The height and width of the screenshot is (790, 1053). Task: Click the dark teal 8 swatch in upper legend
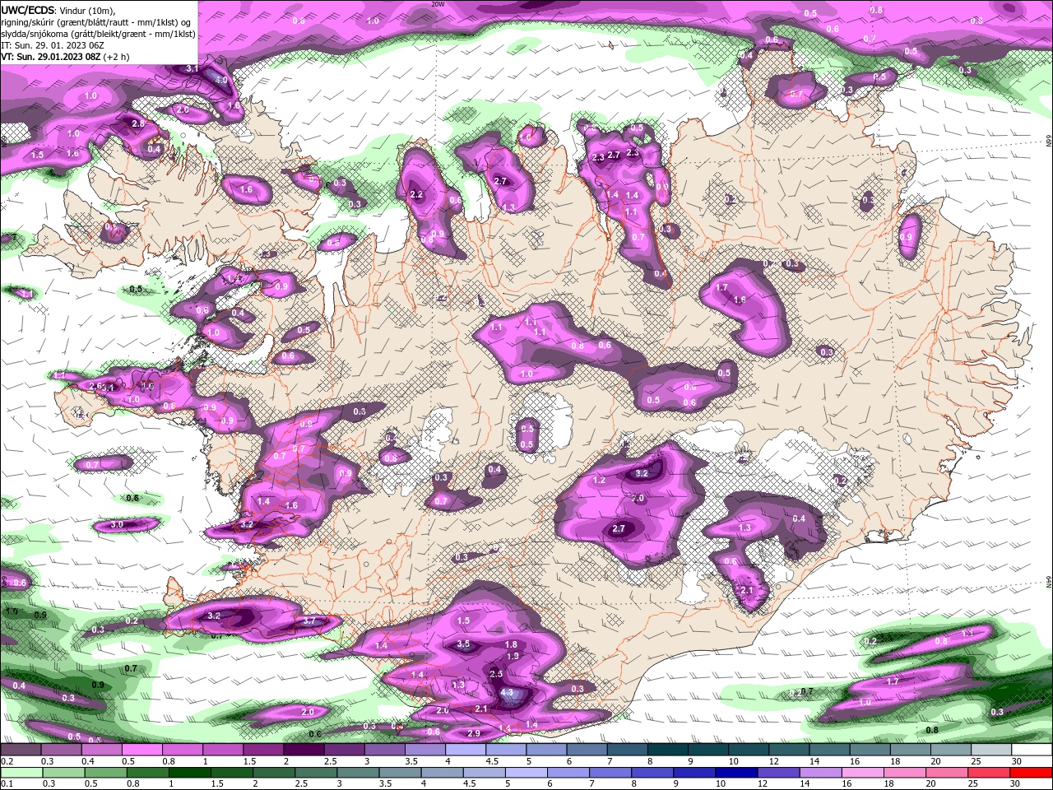[x=667, y=750]
